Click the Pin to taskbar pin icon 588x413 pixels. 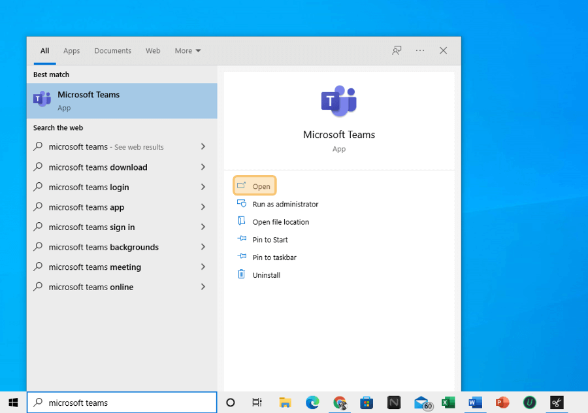pyautogui.click(x=242, y=256)
